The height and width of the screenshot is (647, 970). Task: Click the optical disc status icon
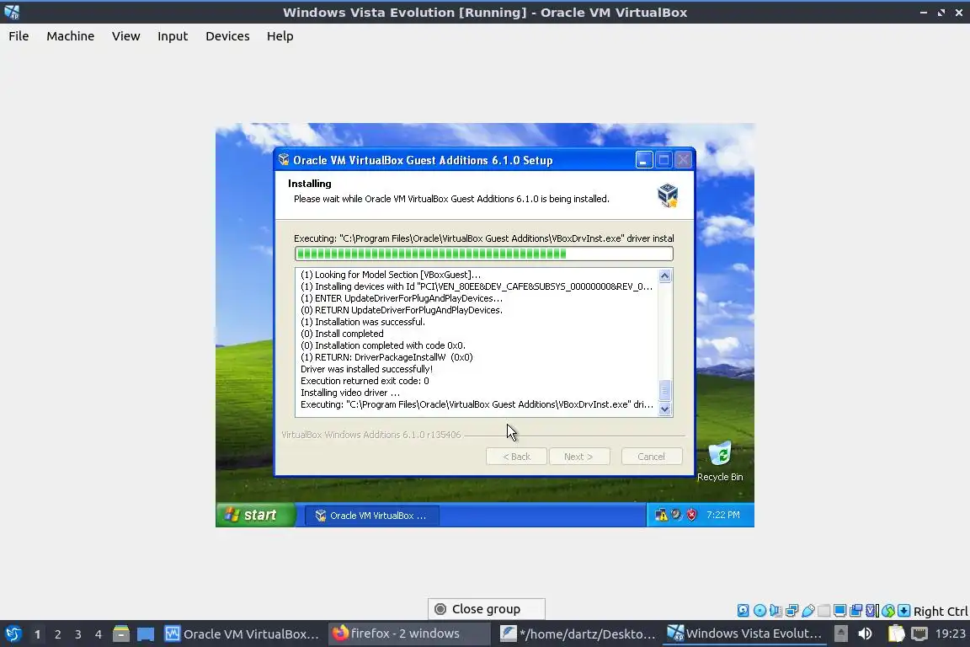point(759,611)
